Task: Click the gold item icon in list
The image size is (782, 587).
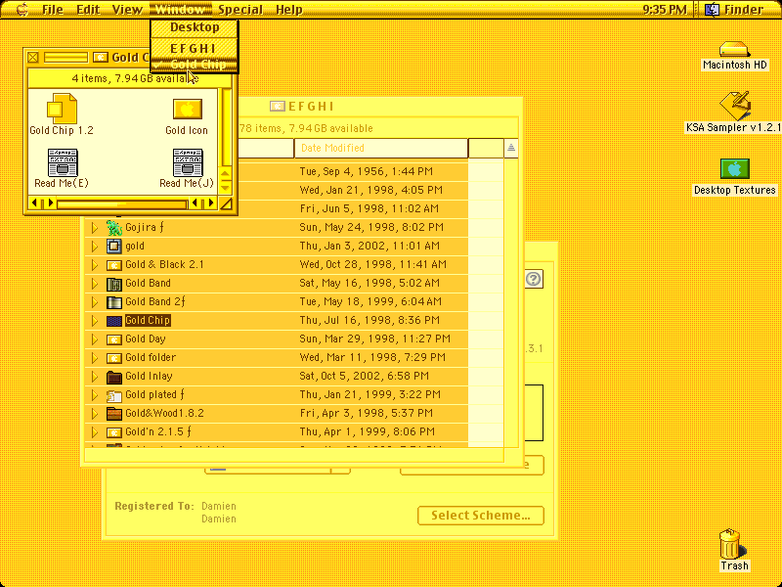Action: [114, 247]
